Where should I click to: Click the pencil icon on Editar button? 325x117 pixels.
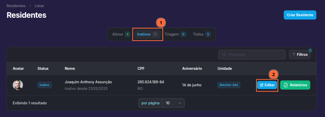tap(261, 85)
